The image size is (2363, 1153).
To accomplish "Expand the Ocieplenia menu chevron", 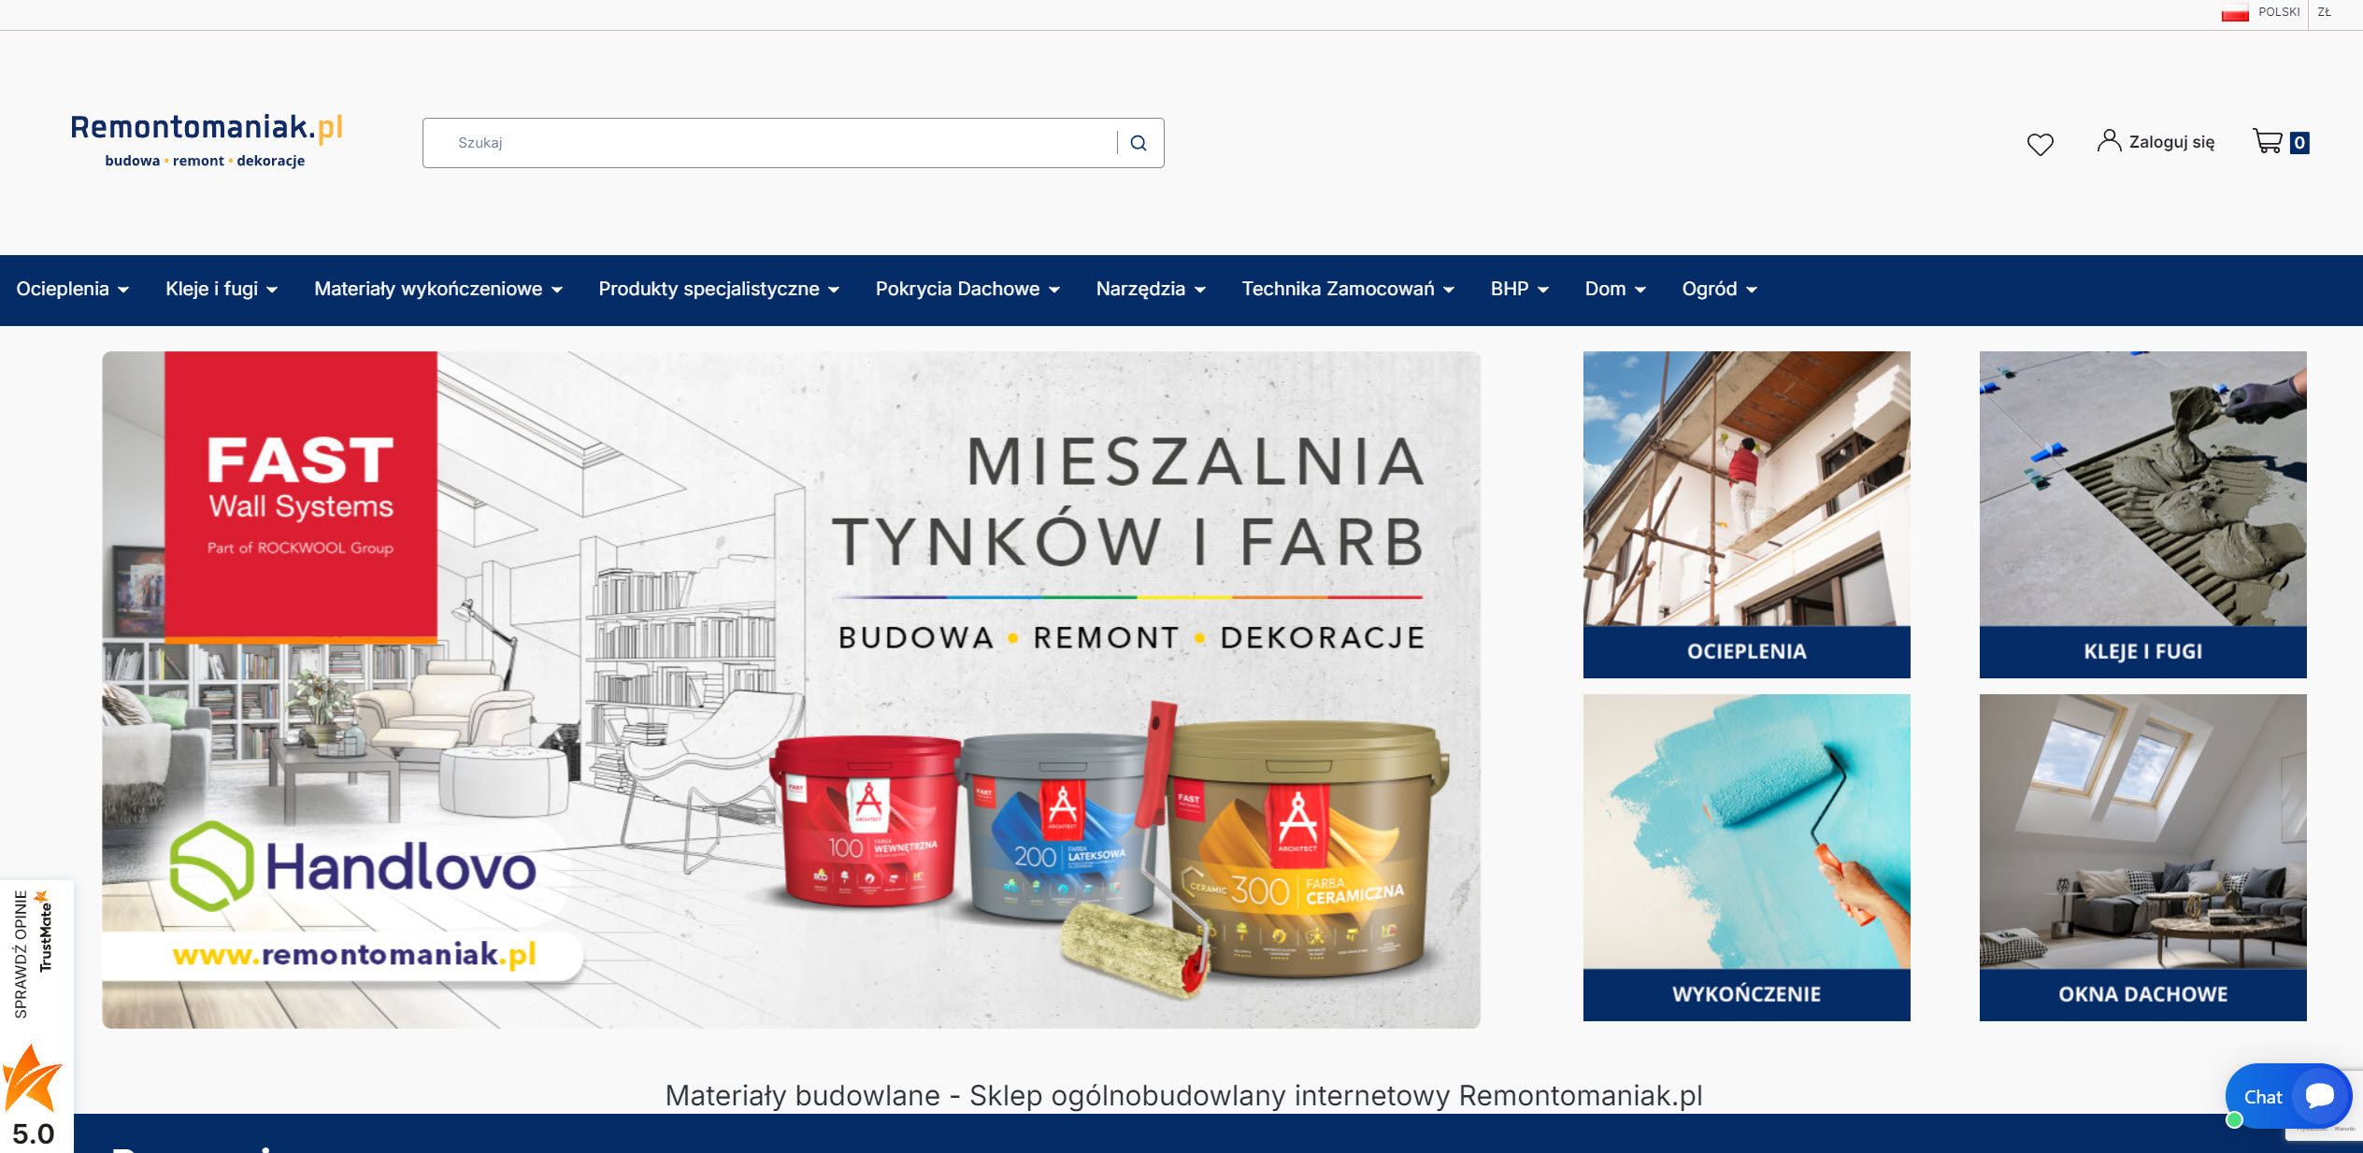I will pos(124,291).
